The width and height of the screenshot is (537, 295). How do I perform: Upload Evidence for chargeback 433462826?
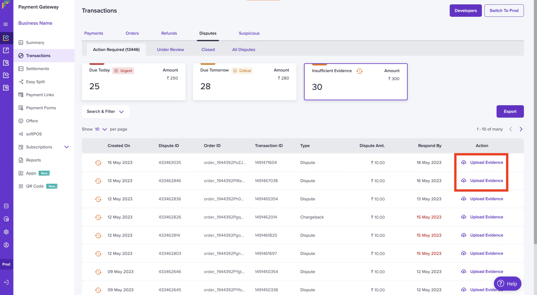[486, 217]
